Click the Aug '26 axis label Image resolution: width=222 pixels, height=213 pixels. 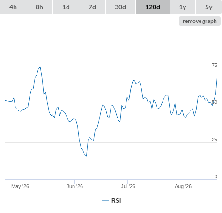pyautogui.click(x=183, y=186)
